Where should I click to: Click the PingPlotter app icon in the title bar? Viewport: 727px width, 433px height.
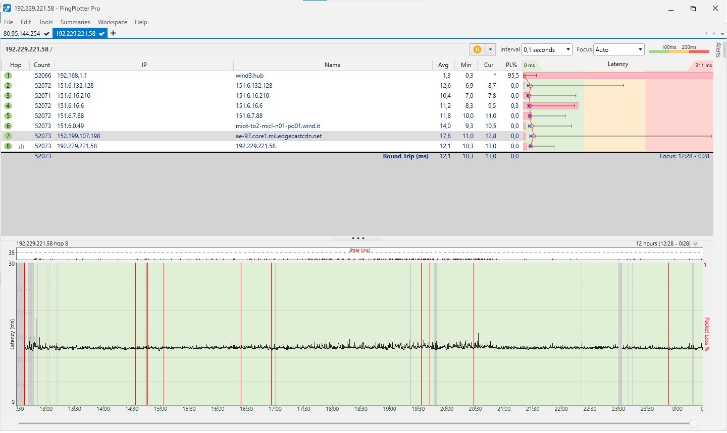click(x=7, y=9)
